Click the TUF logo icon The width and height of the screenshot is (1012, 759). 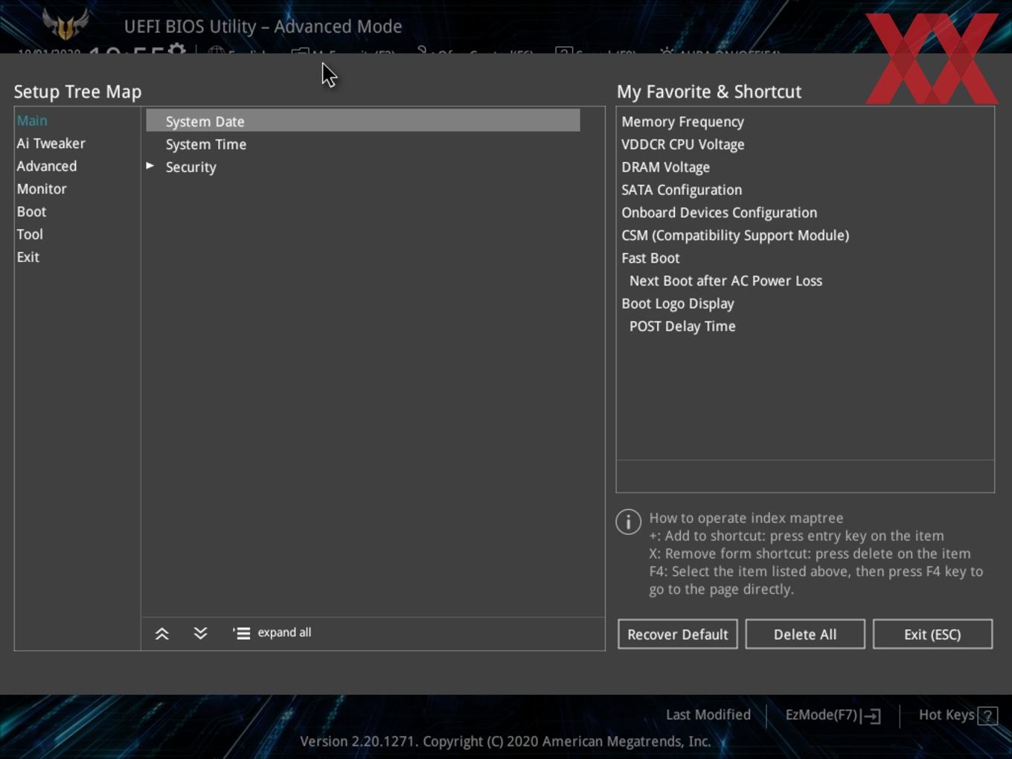65,25
